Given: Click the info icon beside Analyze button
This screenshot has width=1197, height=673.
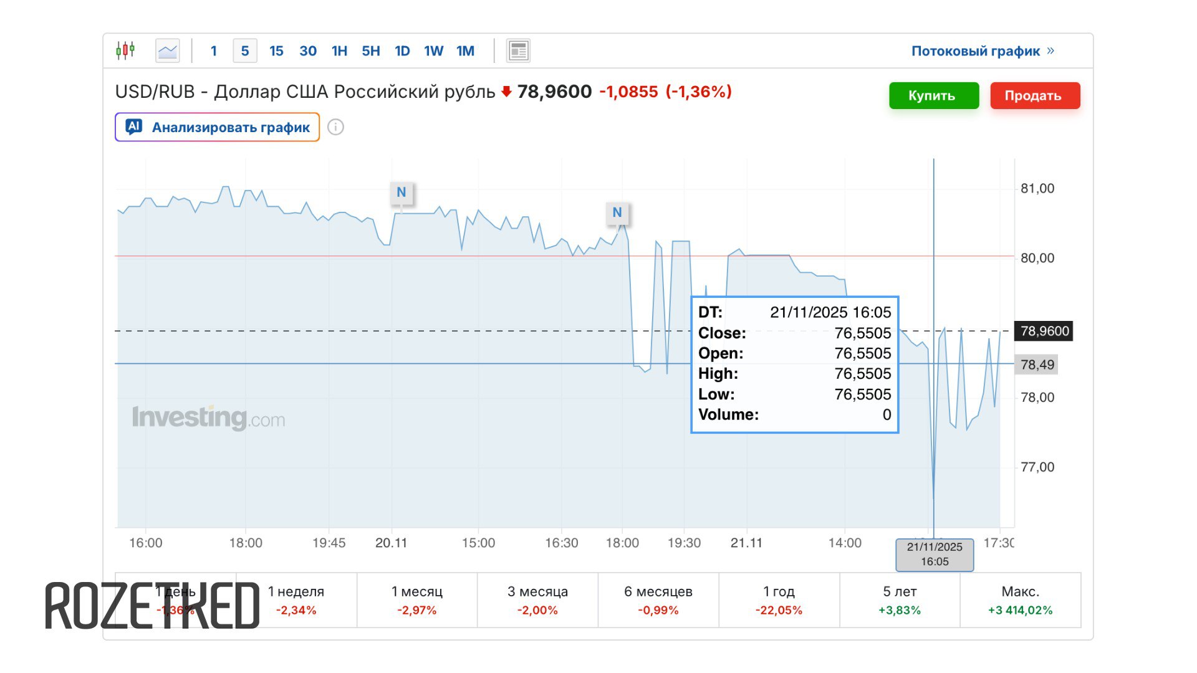Looking at the screenshot, I should (x=335, y=127).
